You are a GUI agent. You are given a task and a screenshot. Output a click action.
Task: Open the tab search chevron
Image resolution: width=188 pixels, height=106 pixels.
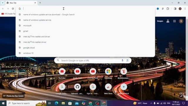3,3
